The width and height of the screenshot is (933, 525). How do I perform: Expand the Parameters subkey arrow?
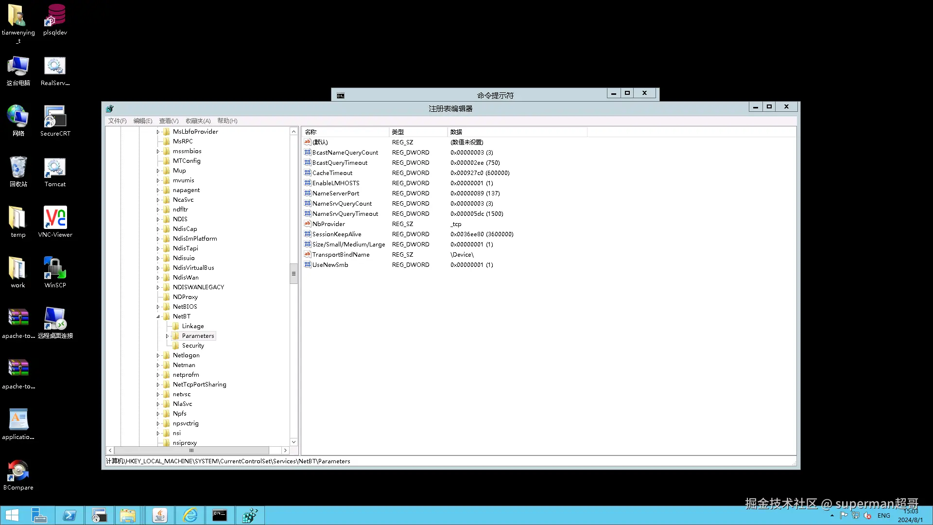tap(167, 336)
